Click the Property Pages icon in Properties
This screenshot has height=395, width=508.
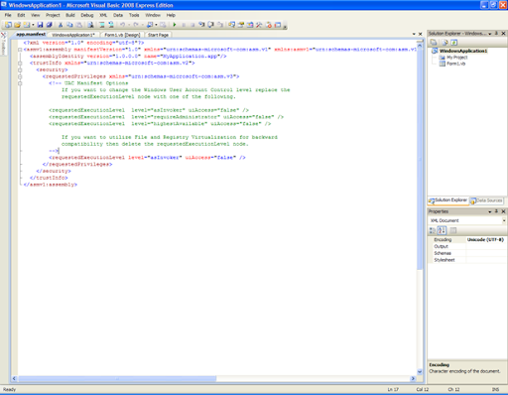(x=453, y=230)
